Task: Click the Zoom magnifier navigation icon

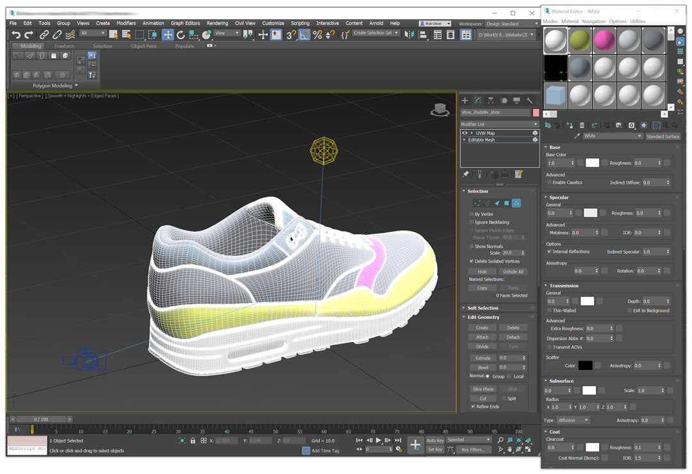Action: pos(500,441)
